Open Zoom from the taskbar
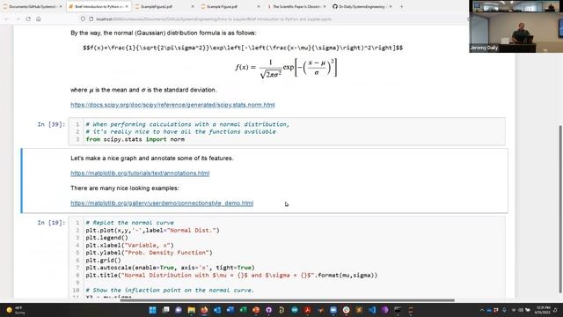Screen dimensions: 563x317 coord(333,310)
